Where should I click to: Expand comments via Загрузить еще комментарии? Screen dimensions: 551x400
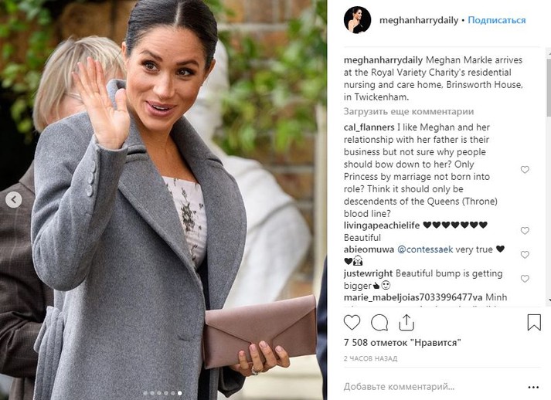(409, 112)
